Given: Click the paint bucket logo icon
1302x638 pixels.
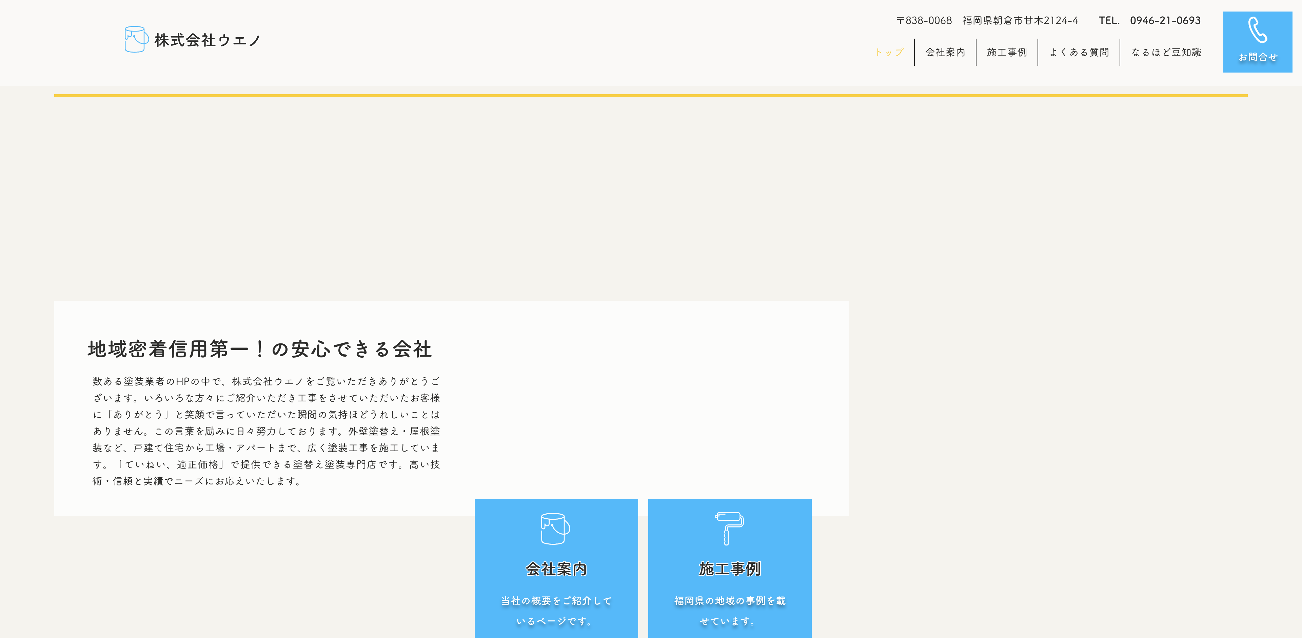Looking at the screenshot, I should click(136, 39).
